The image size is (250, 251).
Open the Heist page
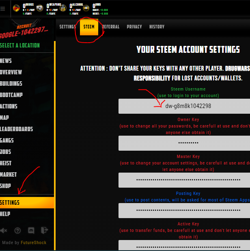pyautogui.click(x=6, y=163)
